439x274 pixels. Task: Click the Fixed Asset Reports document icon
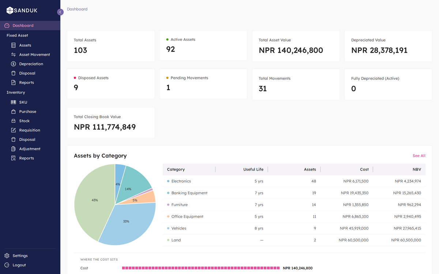14,83
